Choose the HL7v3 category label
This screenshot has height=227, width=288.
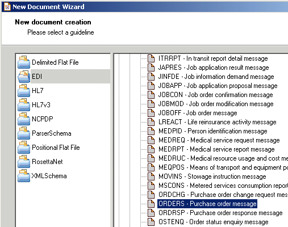[x=41, y=105]
